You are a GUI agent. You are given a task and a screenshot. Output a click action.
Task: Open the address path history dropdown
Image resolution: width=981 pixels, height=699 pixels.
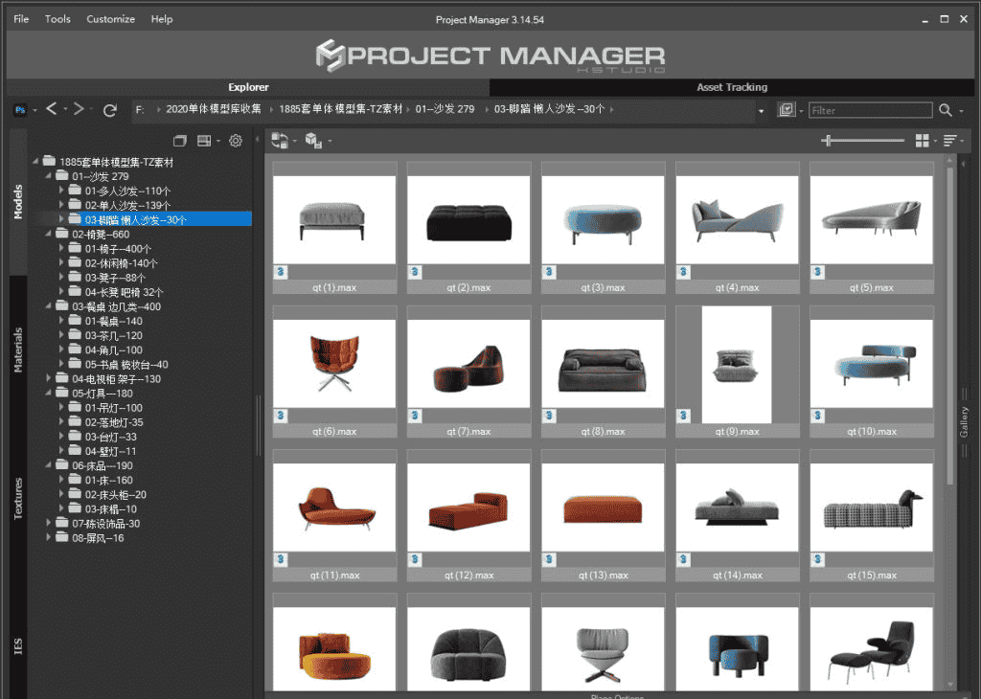tap(761, 110)
